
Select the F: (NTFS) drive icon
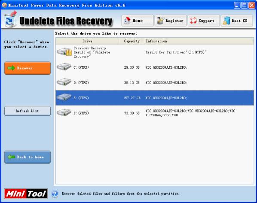click(x=64, y=112)
